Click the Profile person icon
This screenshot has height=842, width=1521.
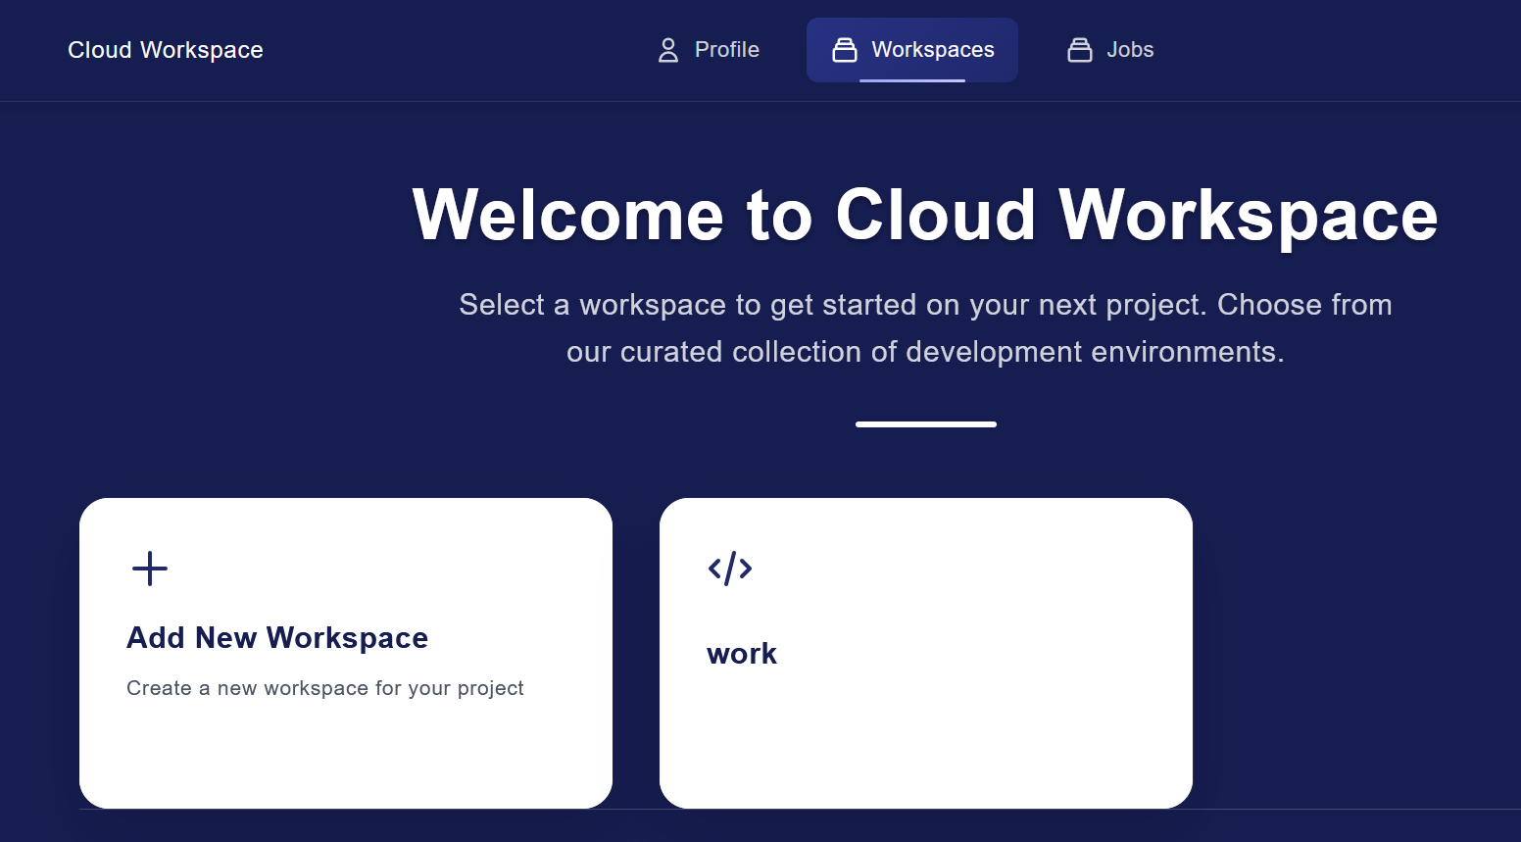click(x=667, y=50)
